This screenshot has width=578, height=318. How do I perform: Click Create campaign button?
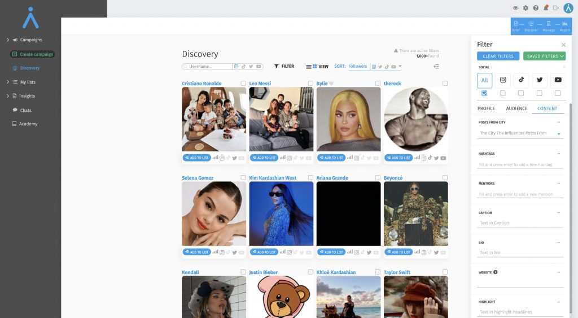coord(33,54)
